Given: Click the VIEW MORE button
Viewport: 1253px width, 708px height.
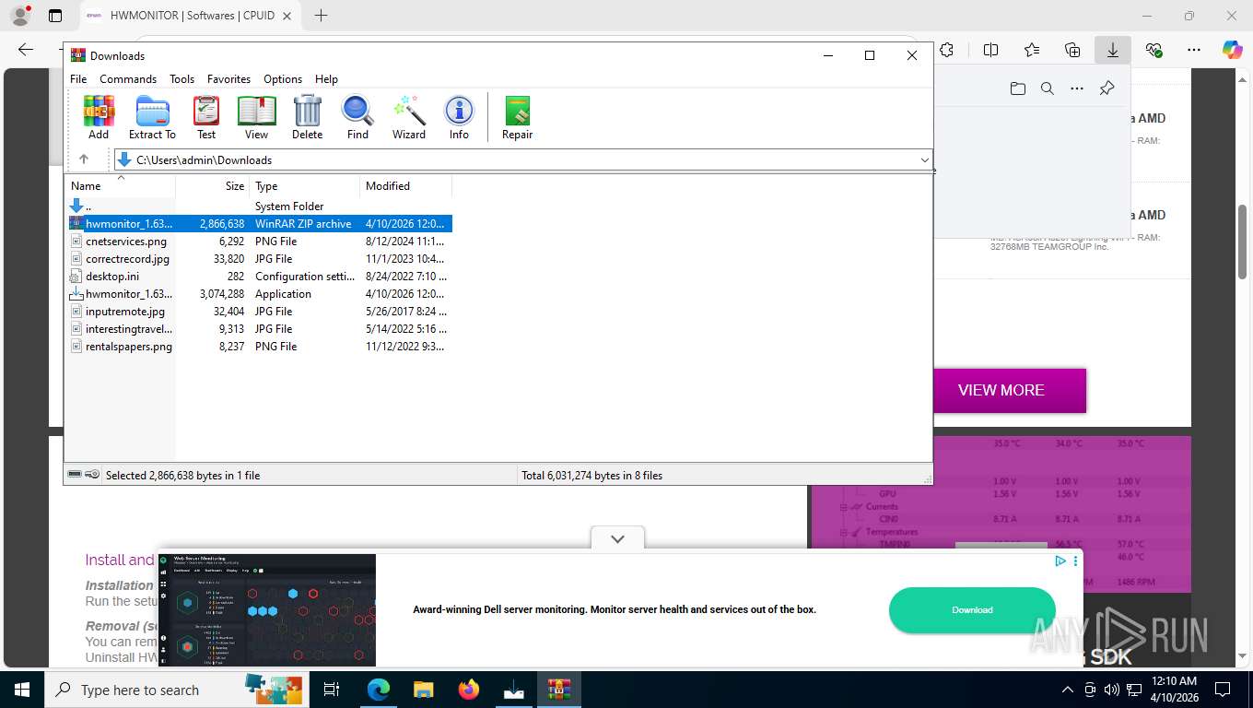Looking at the screenshot, I should (x=1001, y=390).
